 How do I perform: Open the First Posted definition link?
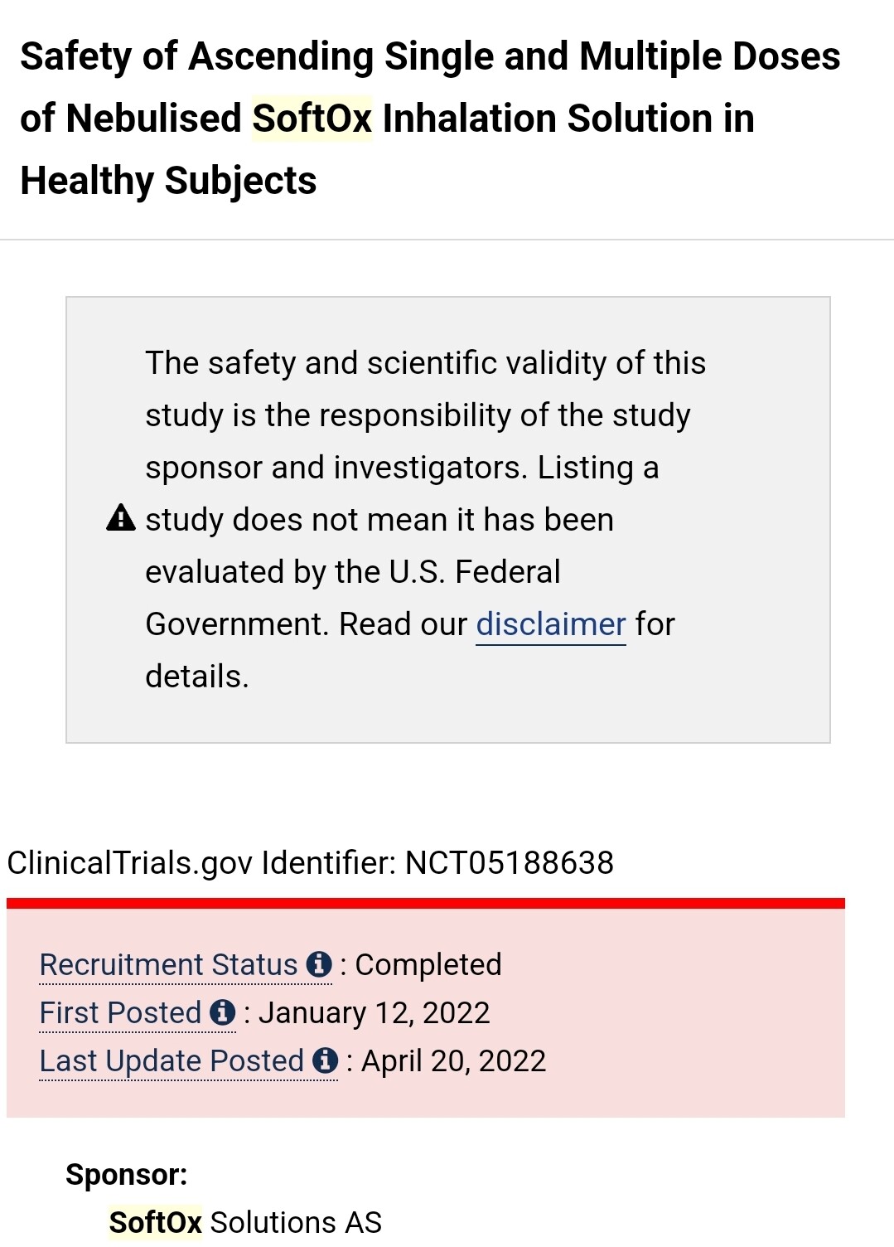121,1012
